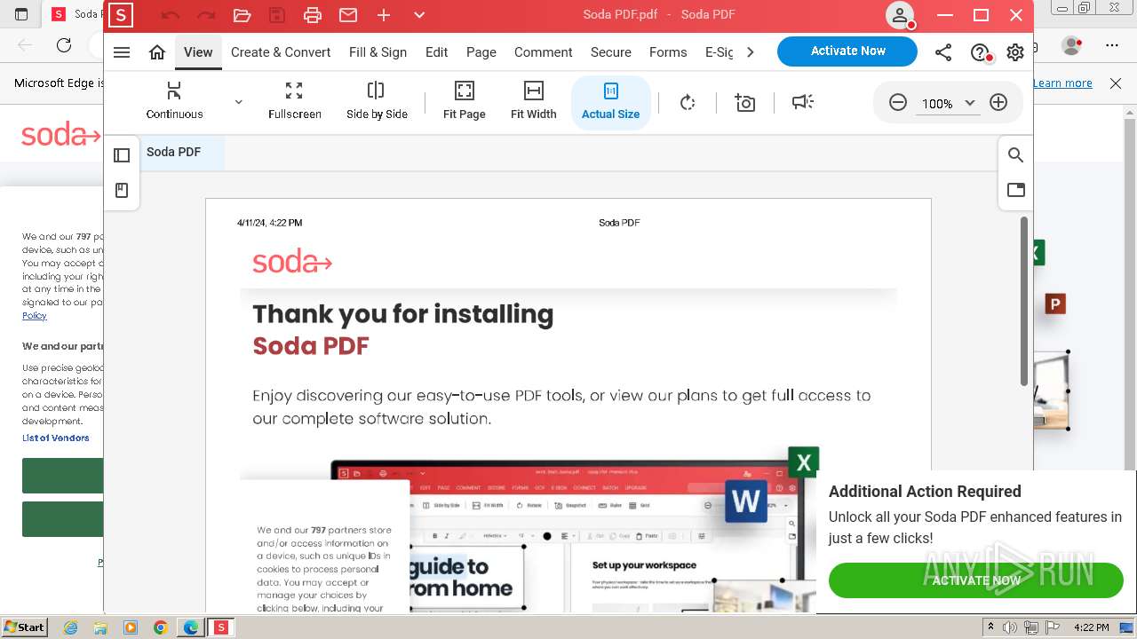Switch to Microsoft Edge in taskbar
The image size is (1137, 639).
[190, 627]
